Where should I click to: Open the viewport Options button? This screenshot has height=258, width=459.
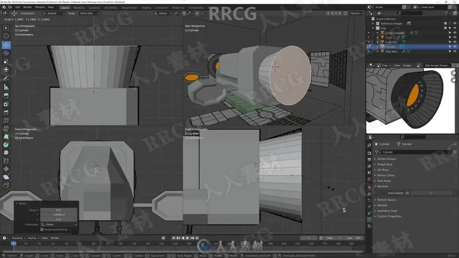[356, 13]
